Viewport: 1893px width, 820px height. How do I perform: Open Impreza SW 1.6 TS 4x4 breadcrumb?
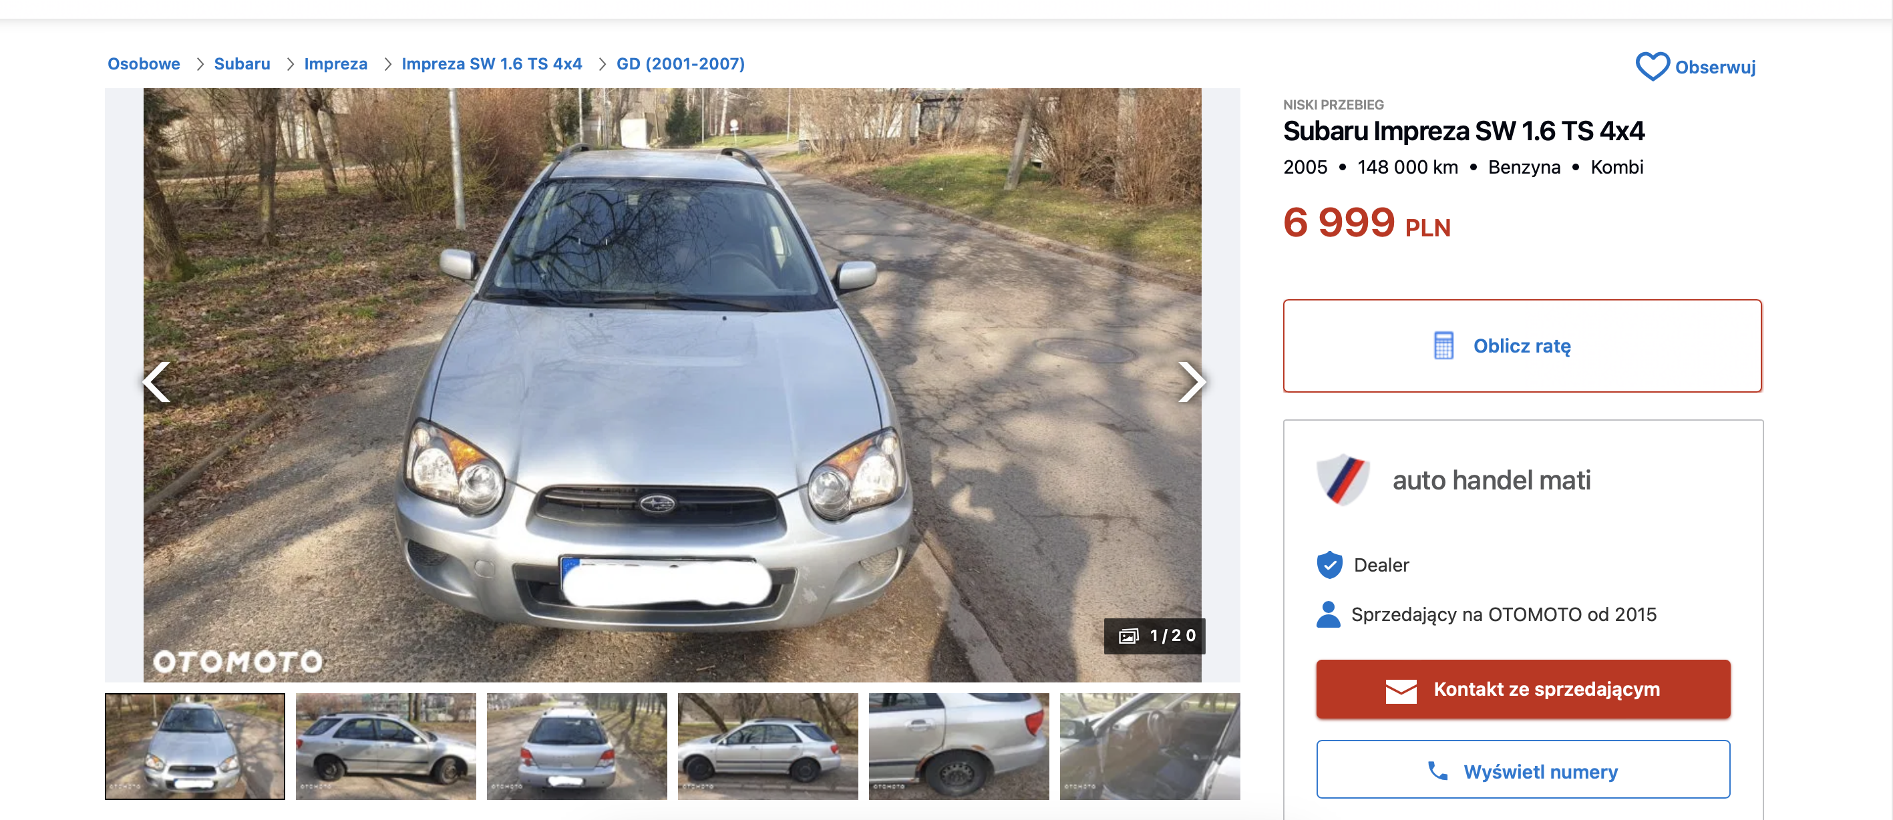click(x=492, y=64)
